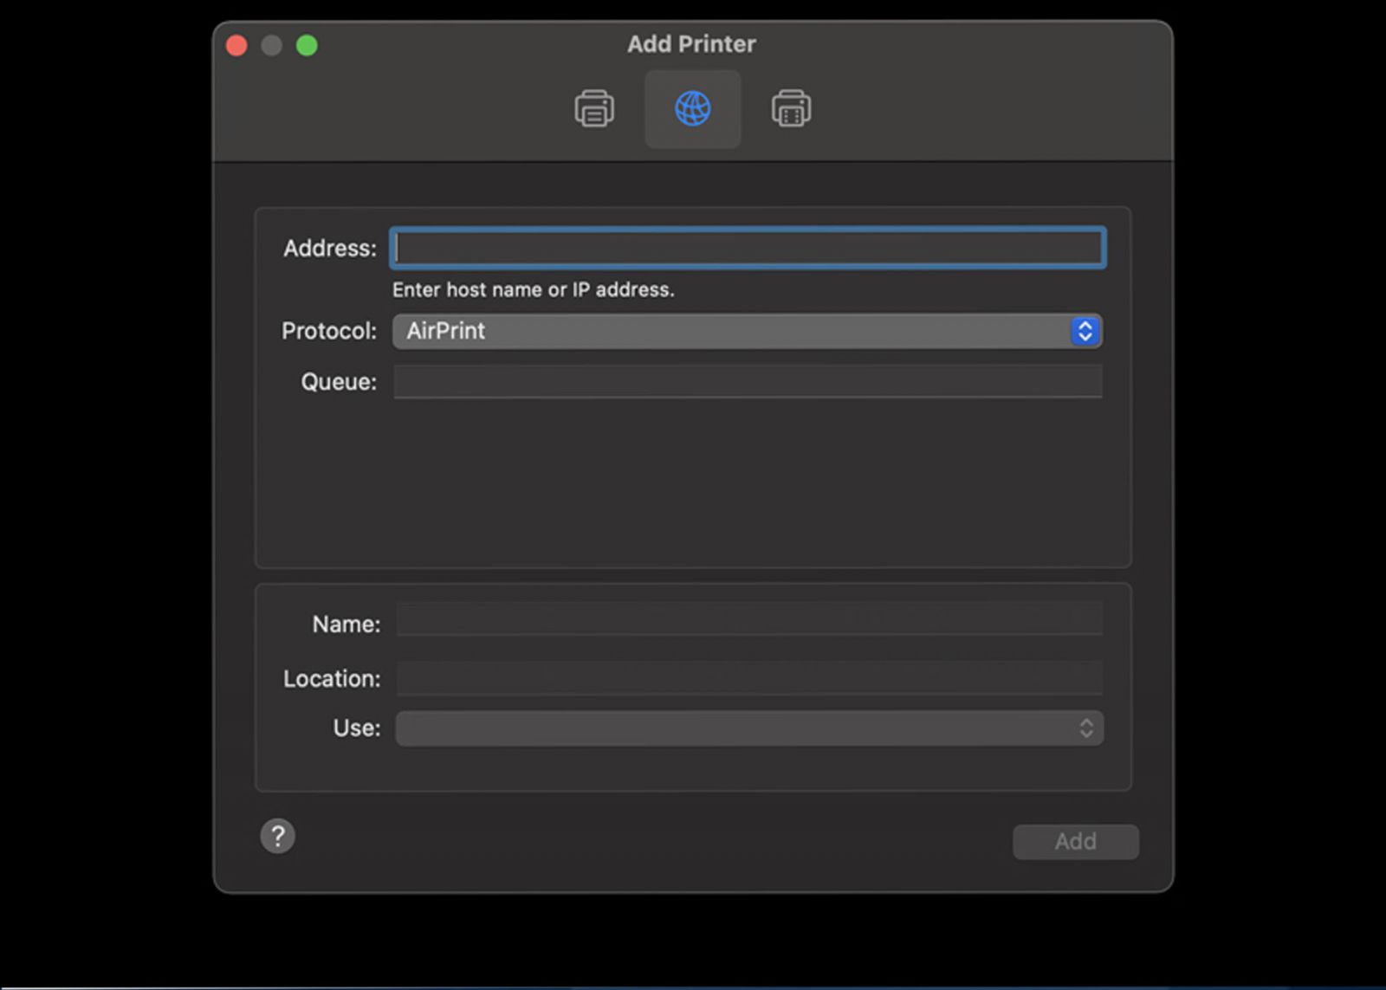Screen dimensions: 1386x990
Task: Click the gray minimize window button
Action: coord(272,45)
